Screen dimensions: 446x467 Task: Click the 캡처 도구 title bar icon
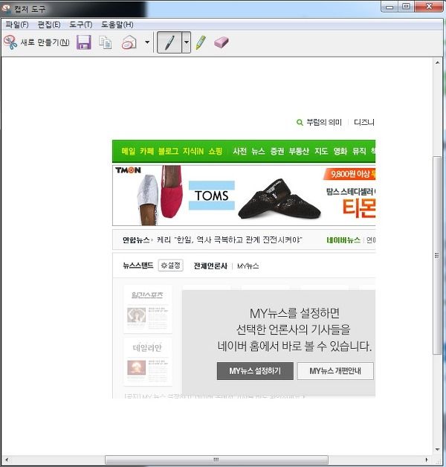(x=6, y=9)
